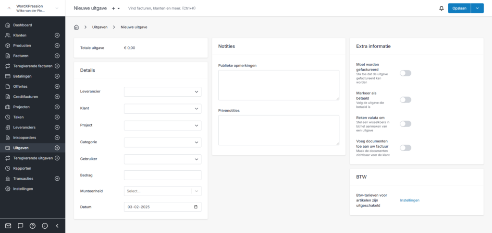Open Leveranciers in sidebar
This screenshot has width=492, height=233.
[x=24, y=128]
